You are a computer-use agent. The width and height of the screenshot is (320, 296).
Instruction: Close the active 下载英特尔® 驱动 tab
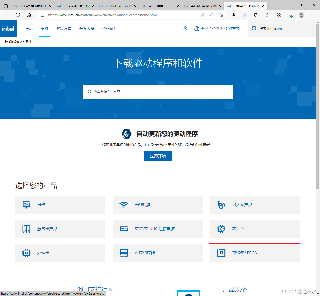click(263, 6)
